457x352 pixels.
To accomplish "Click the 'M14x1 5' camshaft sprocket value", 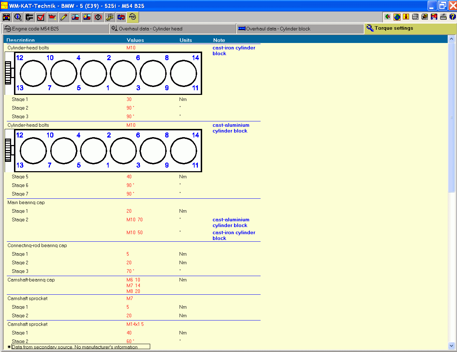I will click(x=135, y=324).
